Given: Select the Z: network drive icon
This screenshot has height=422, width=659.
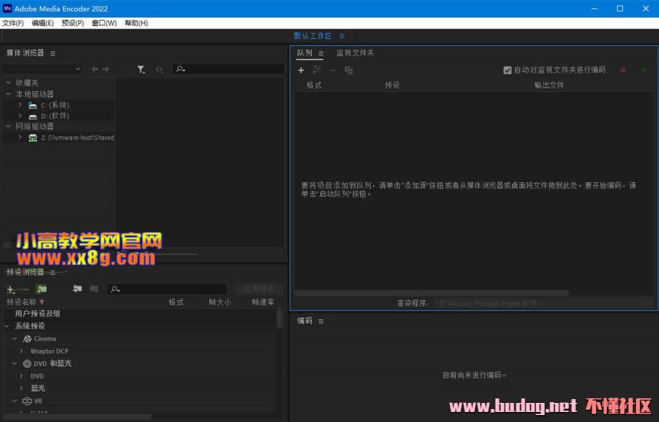Looking at the screenshot, I should pyautogui.click(x=32, y=138).
